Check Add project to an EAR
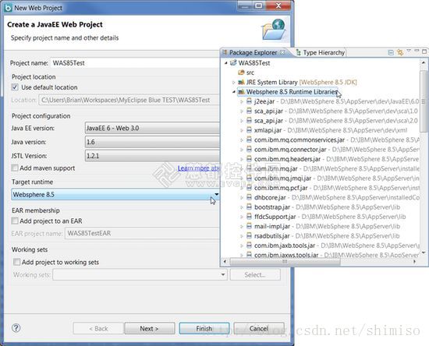The width and height of the screenshot is (429, 346). point(15,221)
